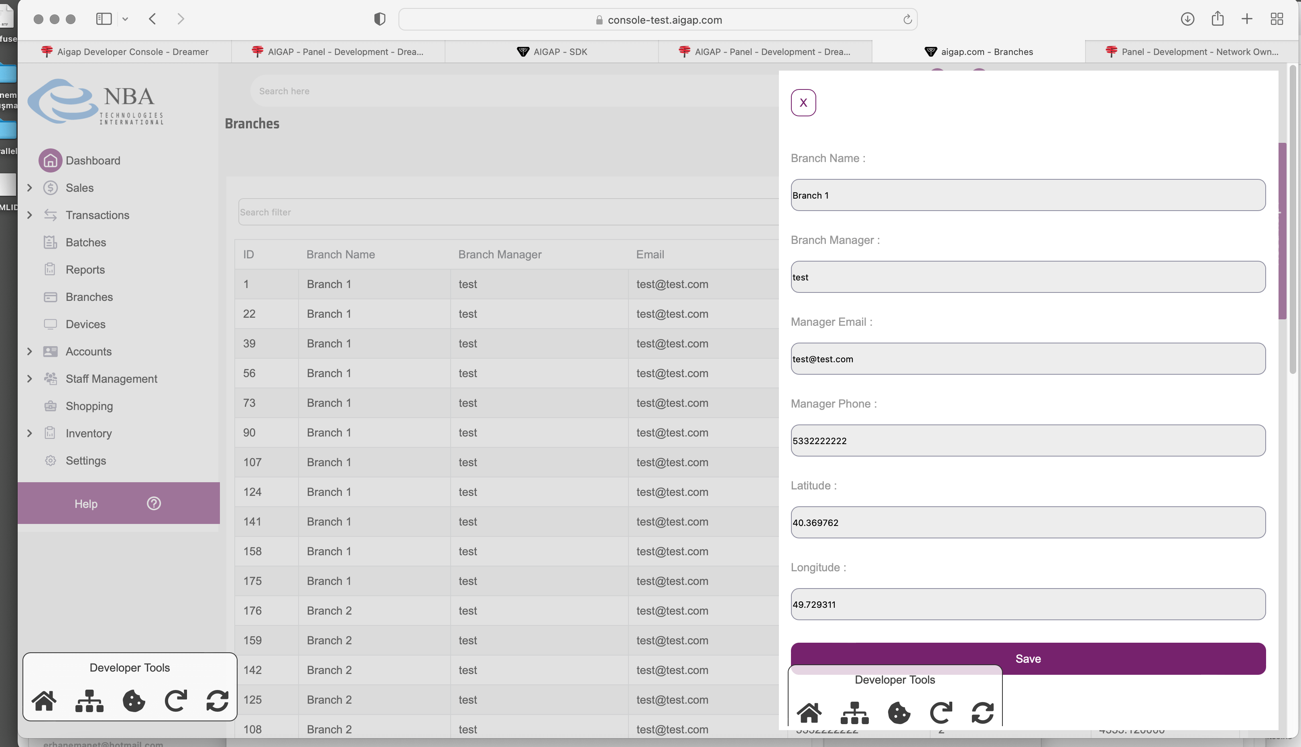Viewport: 1301px width, 747px height.
Task: Click the Sales dollar icon
Action: 50,188
